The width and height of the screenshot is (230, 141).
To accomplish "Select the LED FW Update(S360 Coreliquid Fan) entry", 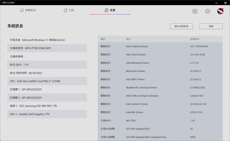I will pyautogui.click(x=160, y=137).
